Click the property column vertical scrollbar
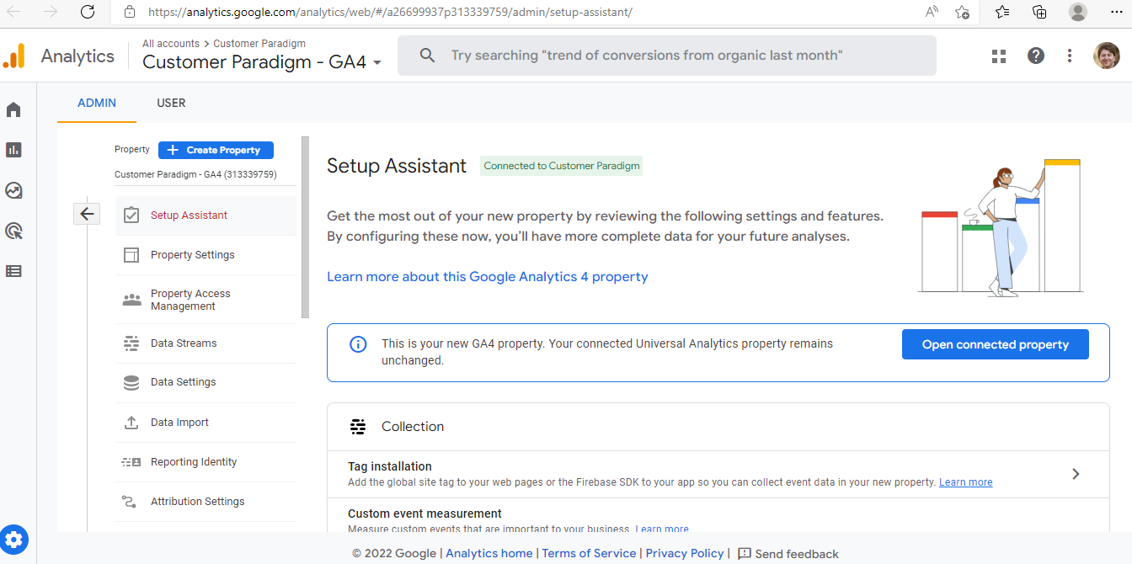Image resolution: width=1132 pixels, height=564 pixels. click(x=305, y=227)
